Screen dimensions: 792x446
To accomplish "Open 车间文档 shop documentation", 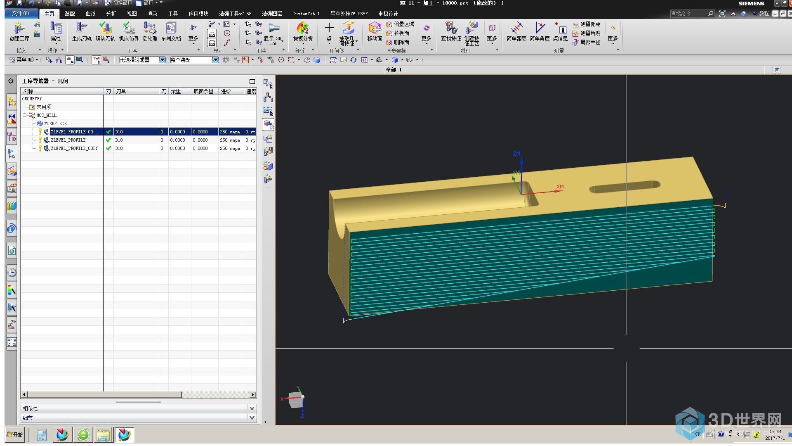I will (171, 31).
